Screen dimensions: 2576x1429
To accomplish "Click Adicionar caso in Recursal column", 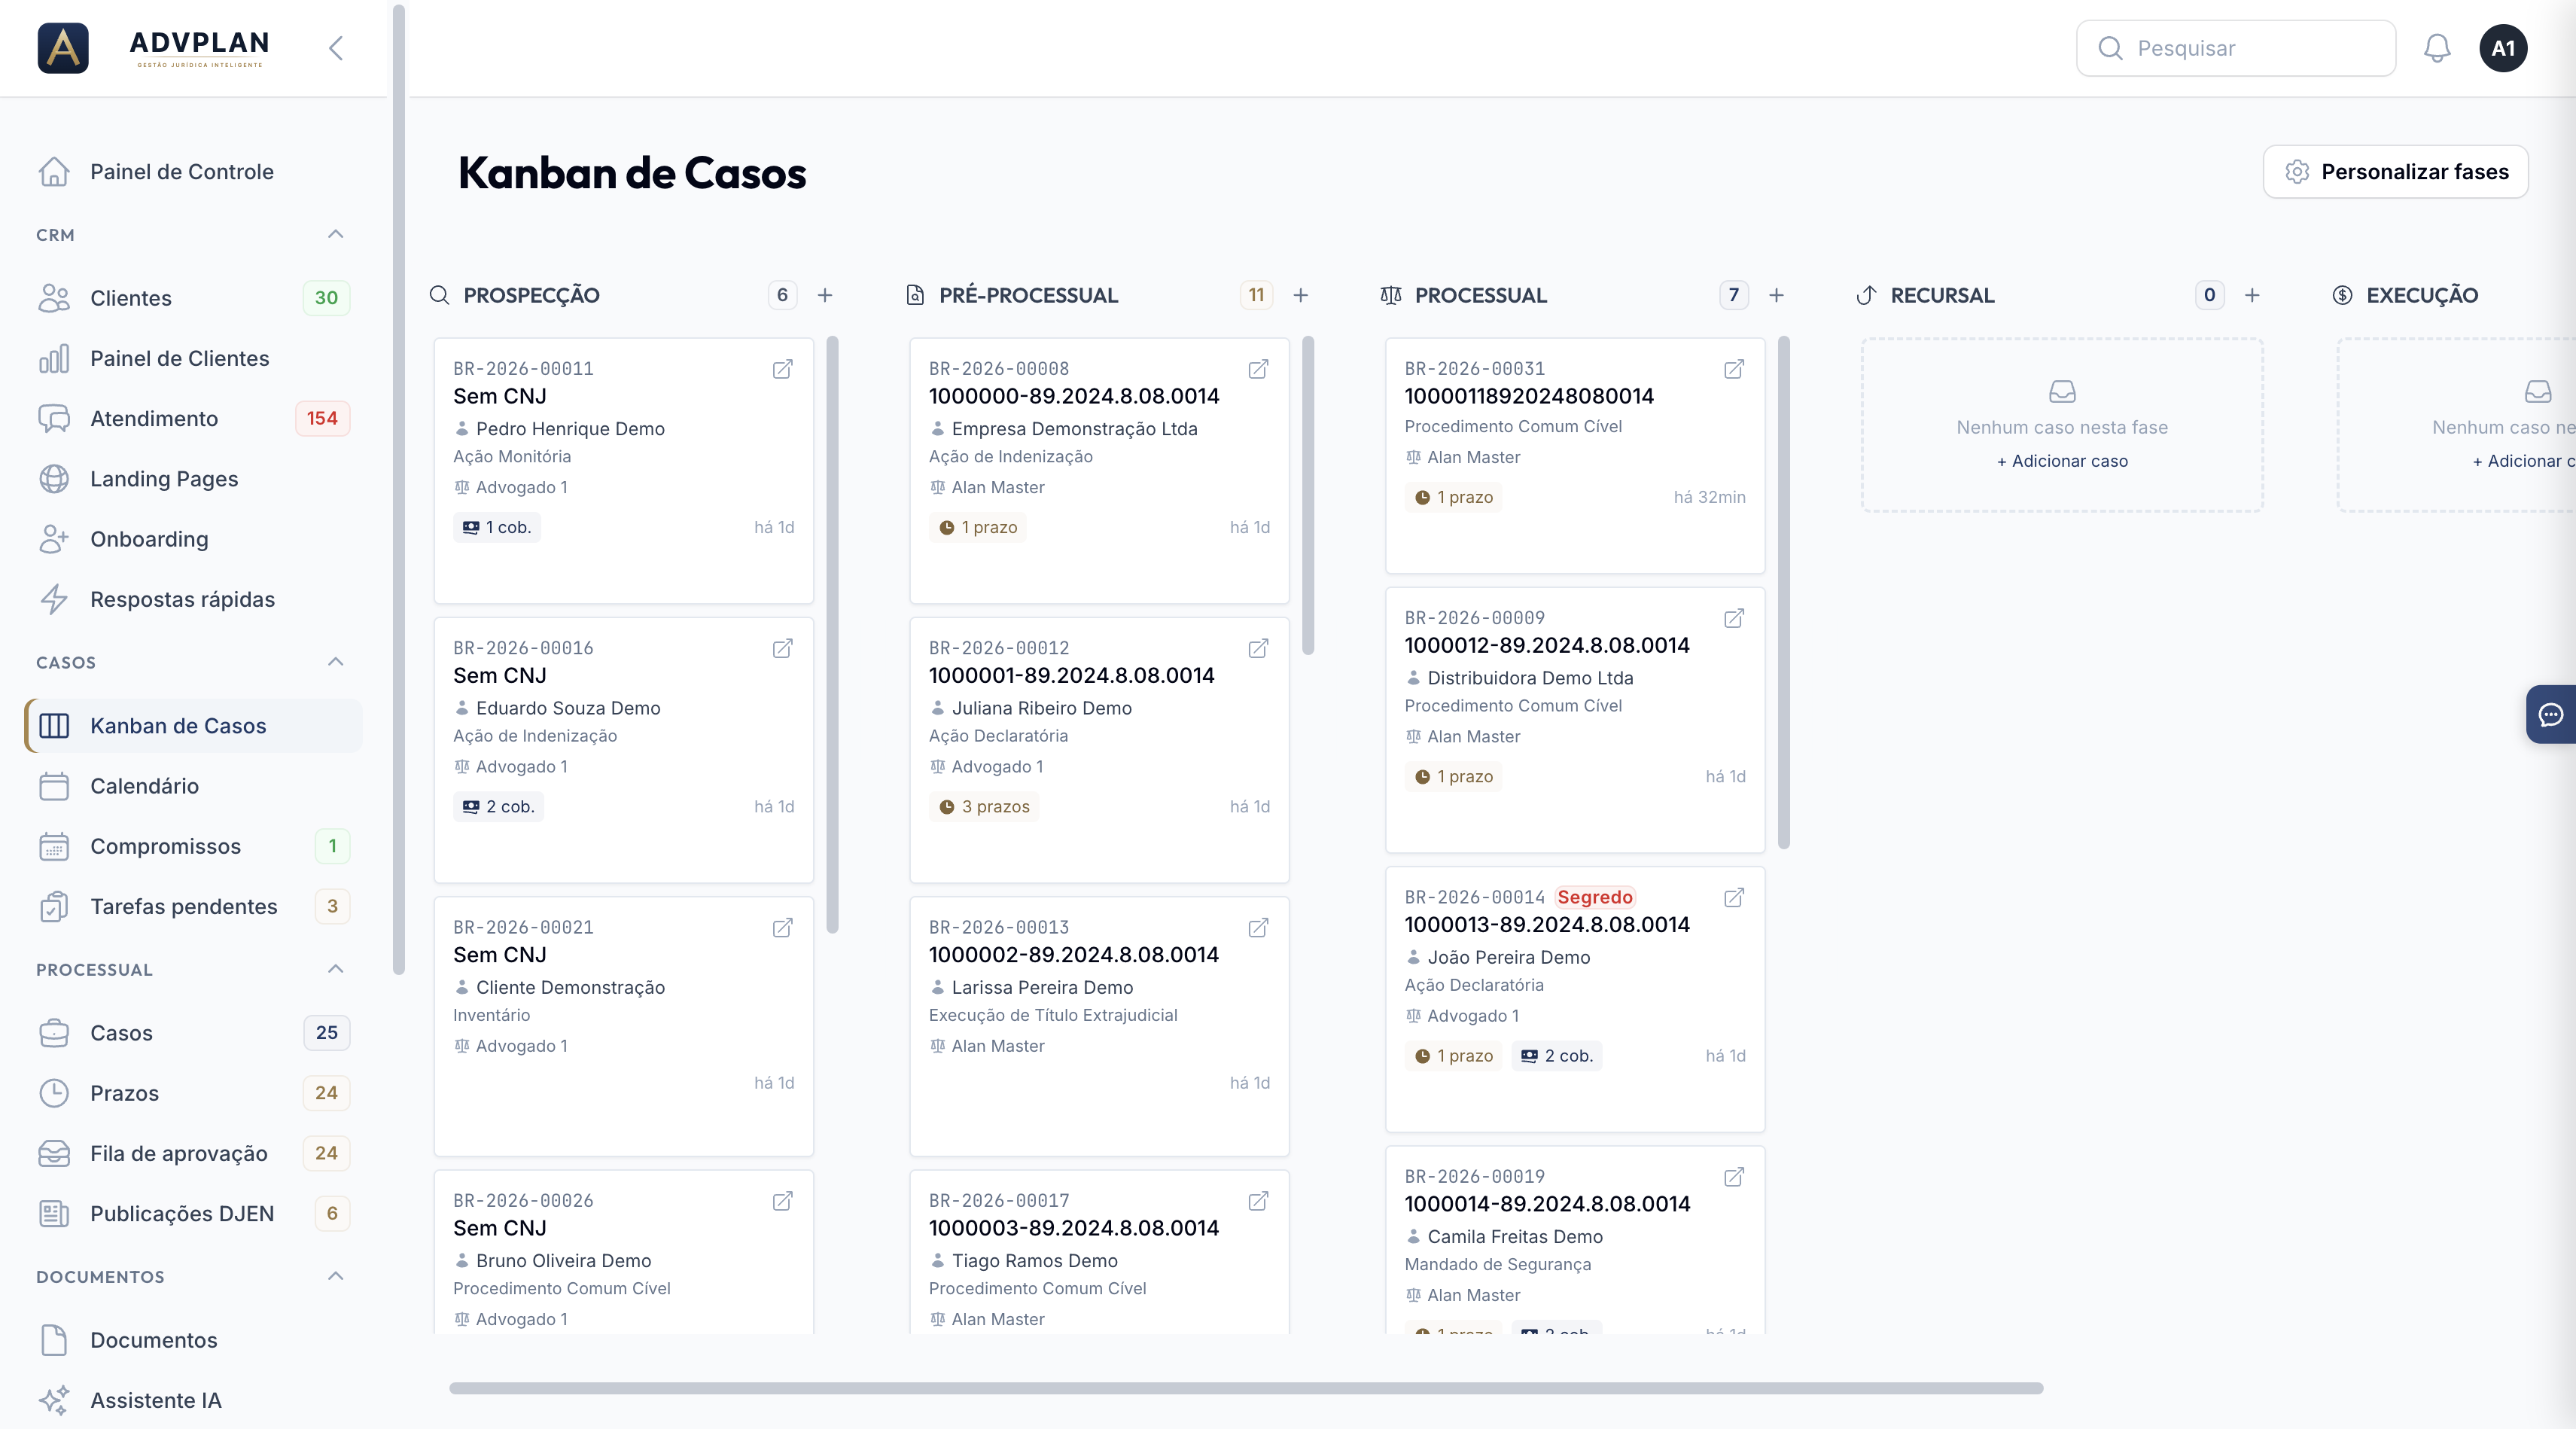I will (2062, 461).
